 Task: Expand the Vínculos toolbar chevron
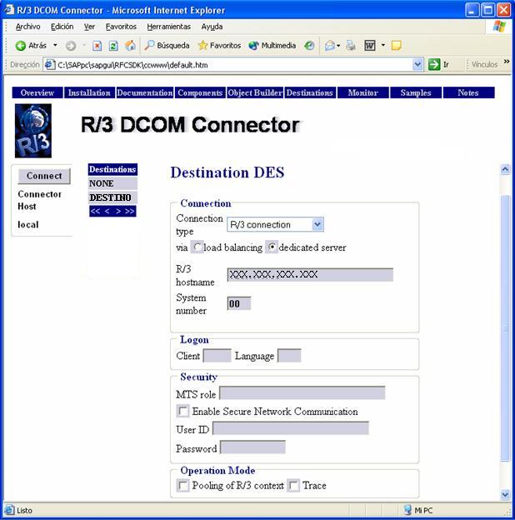pos(507,62)
